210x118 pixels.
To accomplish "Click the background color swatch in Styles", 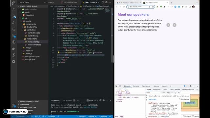I will click(x=160, y=117).
